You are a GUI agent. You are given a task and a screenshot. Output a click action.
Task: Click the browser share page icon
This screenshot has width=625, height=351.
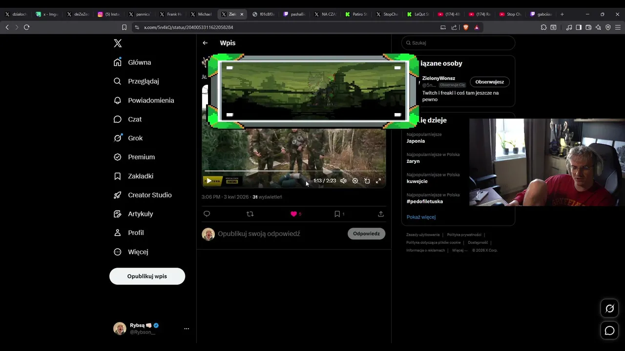point(454,27)
